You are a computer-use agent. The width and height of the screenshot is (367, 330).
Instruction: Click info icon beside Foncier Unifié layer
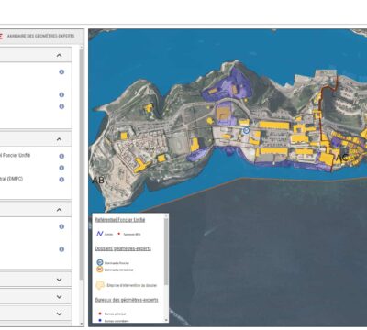[x=61, y=156]
